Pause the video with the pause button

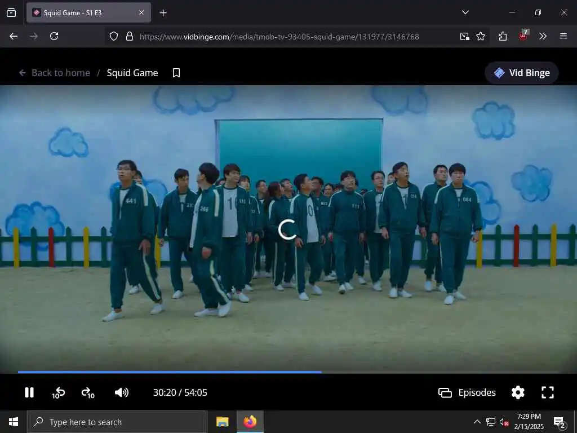(29, 392)
